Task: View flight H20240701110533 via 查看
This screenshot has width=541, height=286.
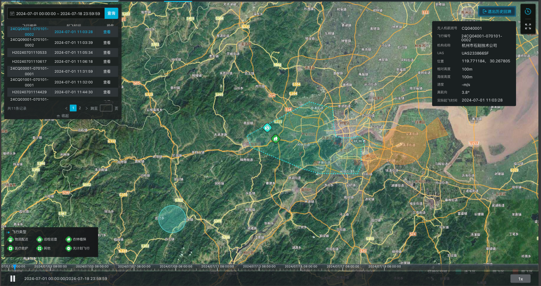Action: (107, 52)
